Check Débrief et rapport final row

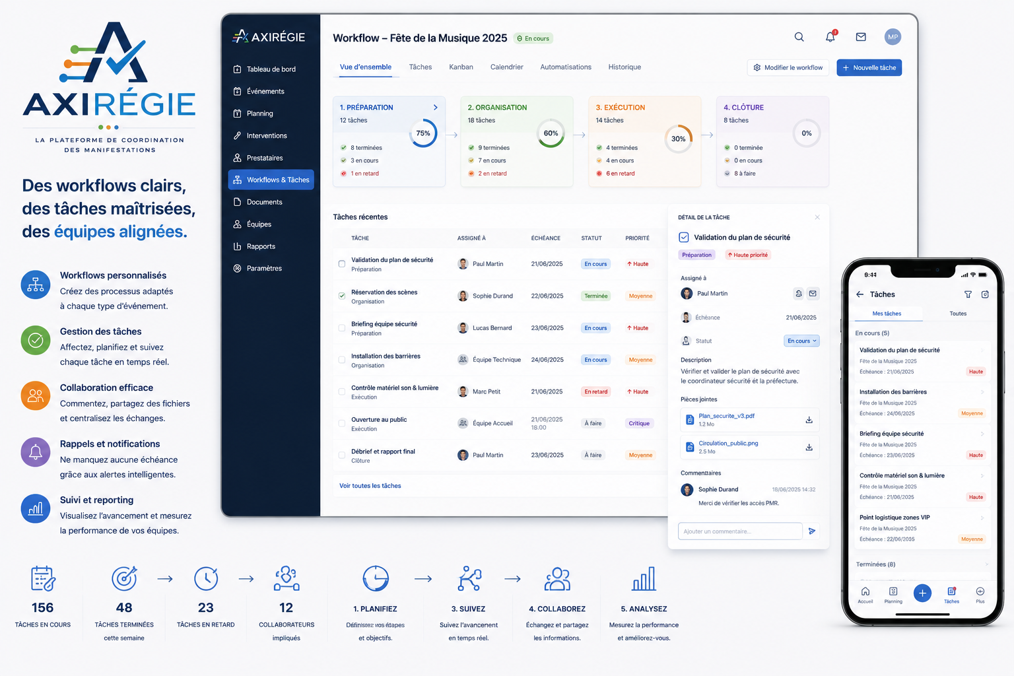(342, 455)
